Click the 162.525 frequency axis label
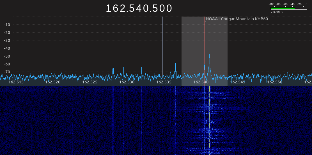Image resolution: width=312 pixels, height=155 pixels. click(90, 82)
